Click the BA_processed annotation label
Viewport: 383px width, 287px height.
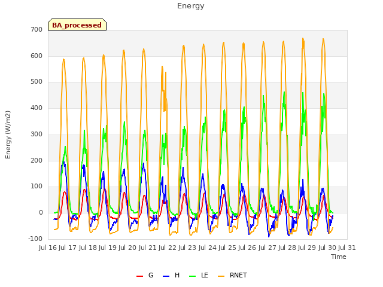coord(77,25)
